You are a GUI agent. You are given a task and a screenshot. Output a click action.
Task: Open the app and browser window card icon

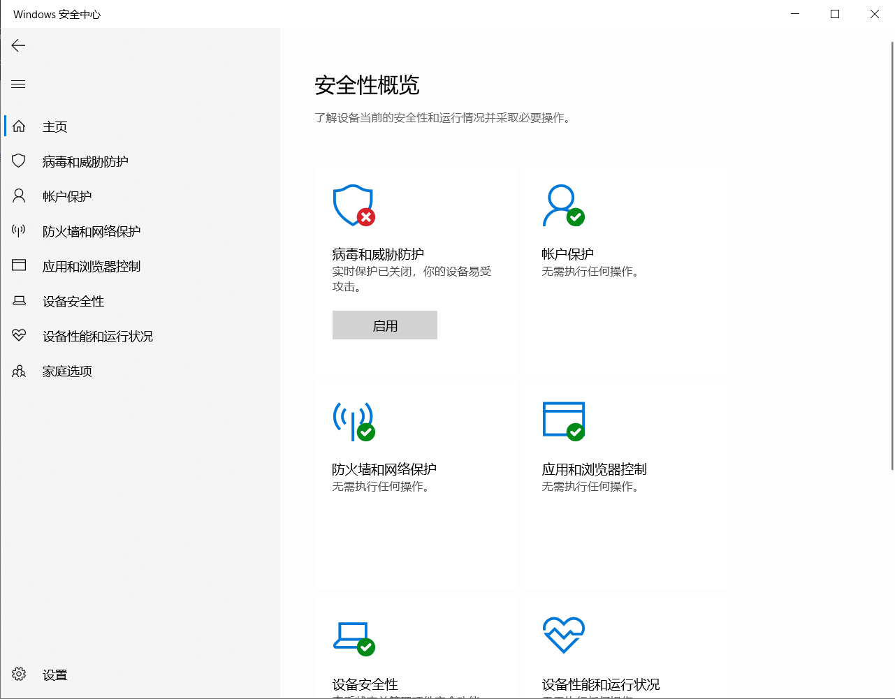click(x=564, y=421)
